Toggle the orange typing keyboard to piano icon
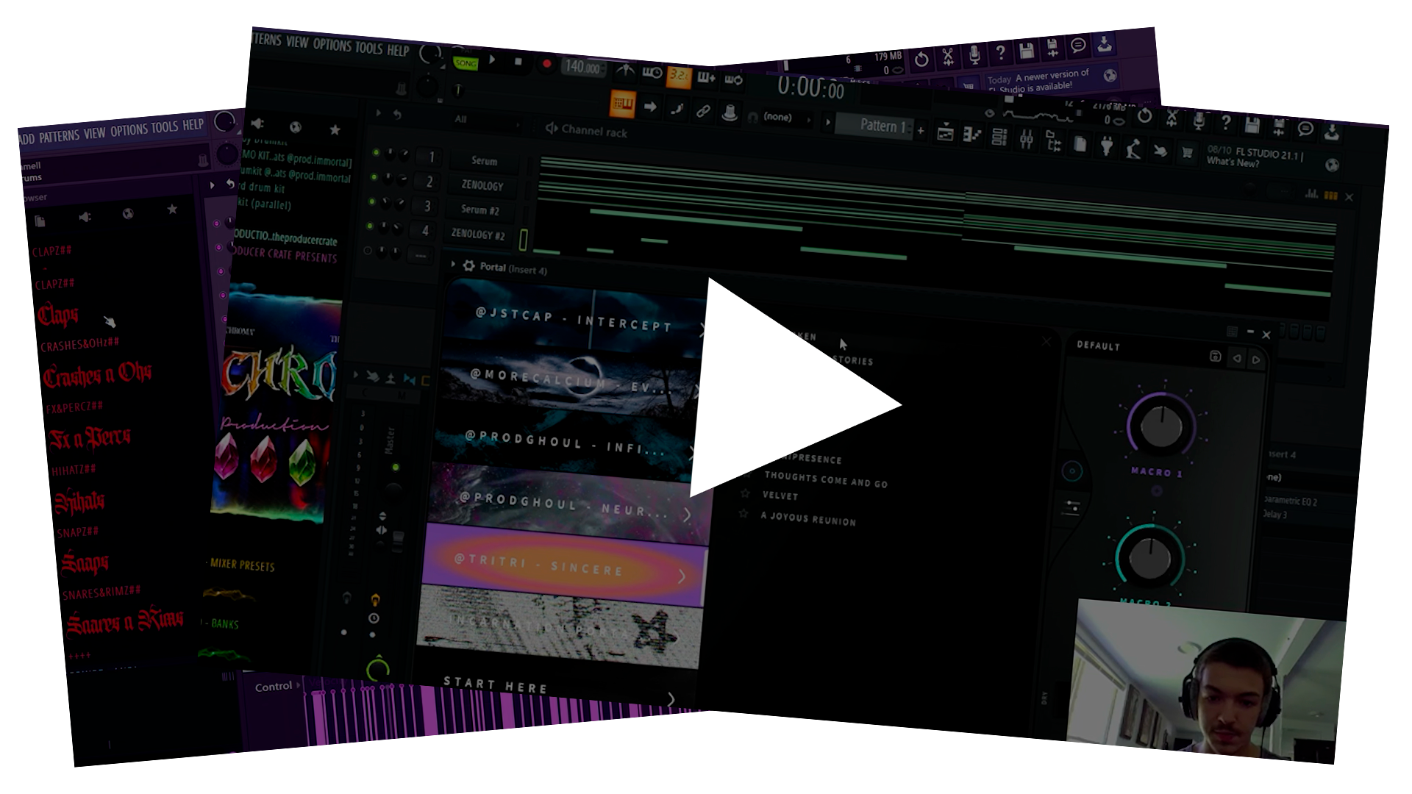Viewport: 1412px width, 794px height. pyautogui.click(x=622, y=104)
